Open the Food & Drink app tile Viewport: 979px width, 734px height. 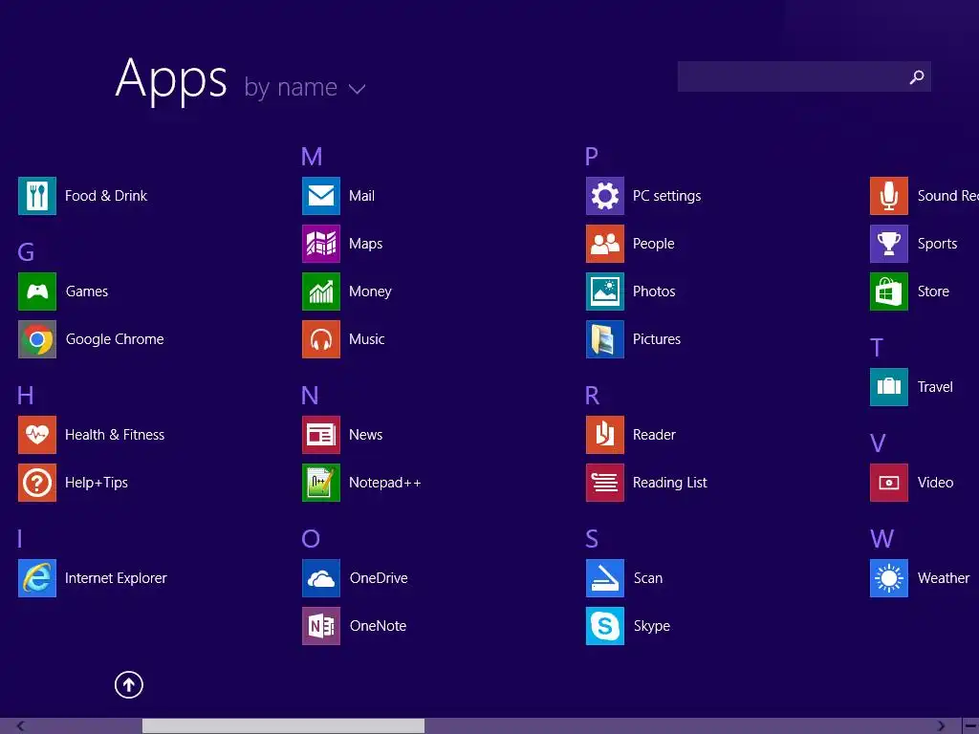(37, 196)
